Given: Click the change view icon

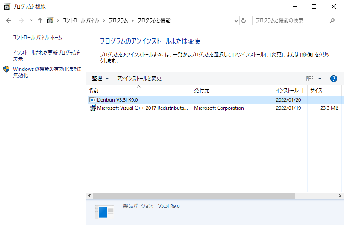Looking at the screenshot, I should [310, 79].
